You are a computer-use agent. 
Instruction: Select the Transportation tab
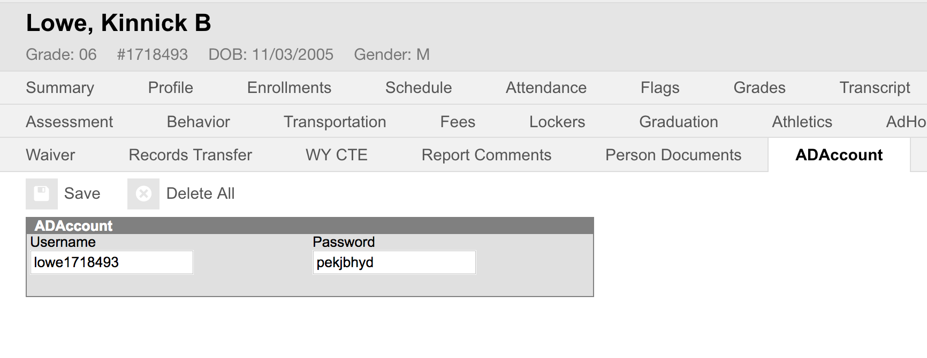[x=335, y=122]
